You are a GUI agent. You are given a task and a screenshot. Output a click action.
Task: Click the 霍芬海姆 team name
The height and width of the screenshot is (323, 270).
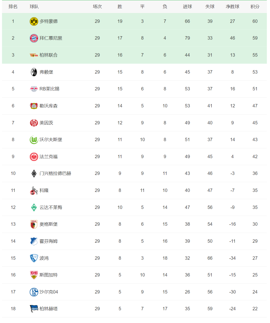(x=49, y=241)
